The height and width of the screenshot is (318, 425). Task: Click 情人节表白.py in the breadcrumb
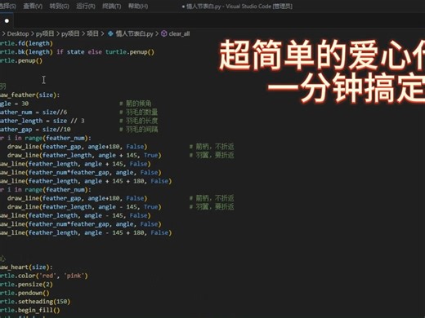coord(134,33)
